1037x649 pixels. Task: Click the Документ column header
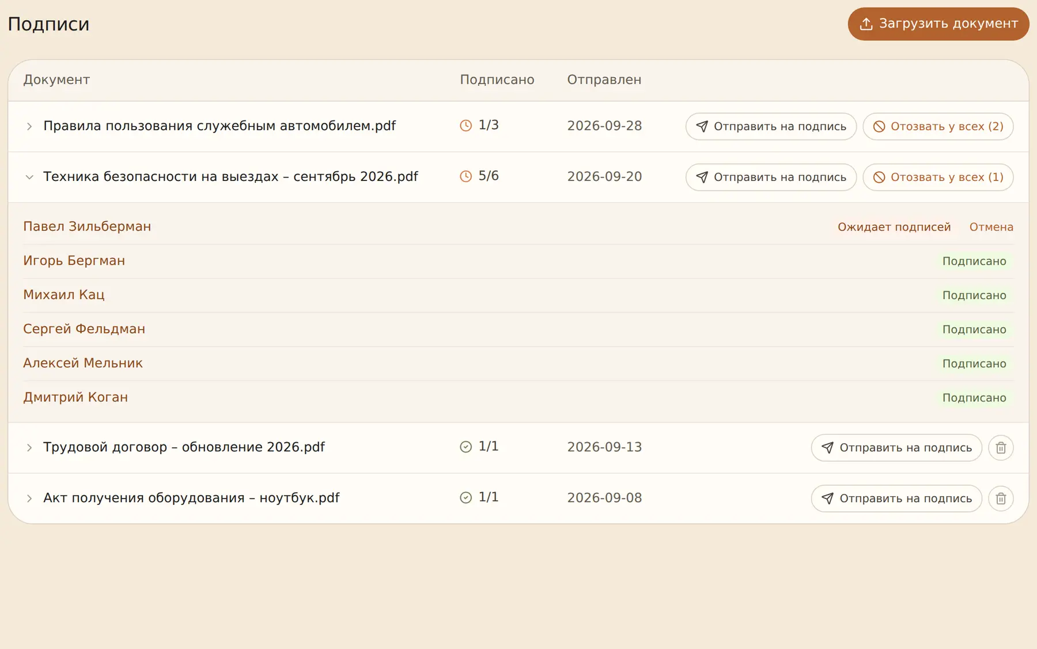pos(56,80)
